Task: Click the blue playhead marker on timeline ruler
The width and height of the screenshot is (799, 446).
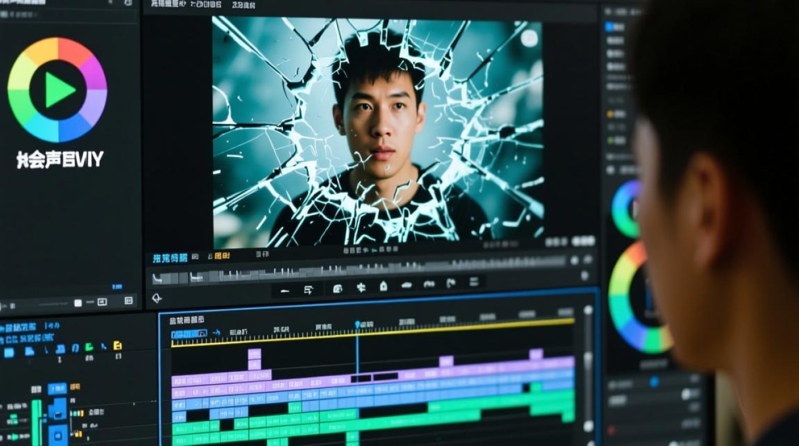Action: pos(357,325)
